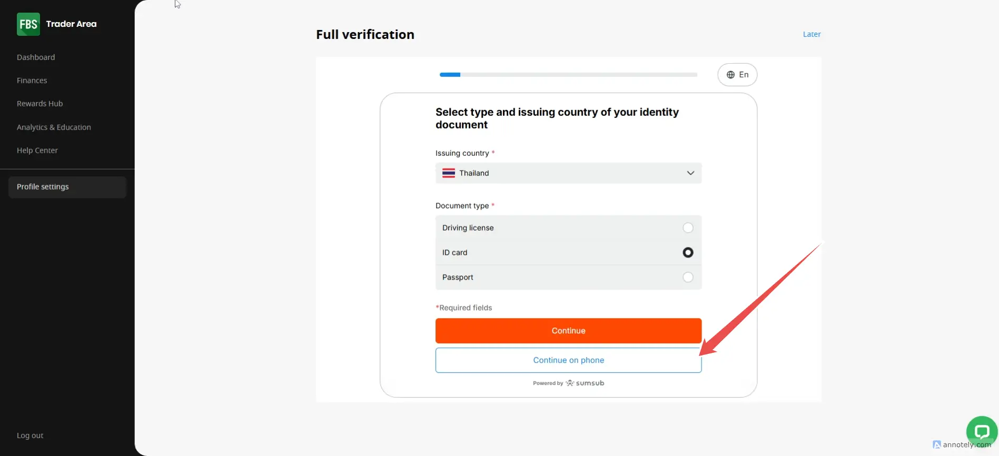Open Dashboard in the sidebar
This screenshot has width=999, height=456.
coord(36,57)
